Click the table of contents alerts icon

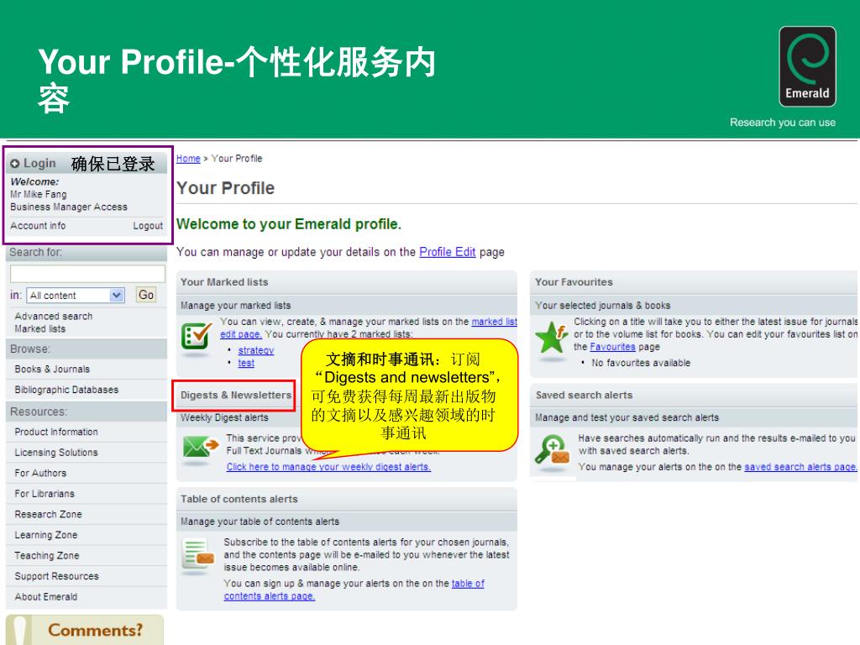197,554
